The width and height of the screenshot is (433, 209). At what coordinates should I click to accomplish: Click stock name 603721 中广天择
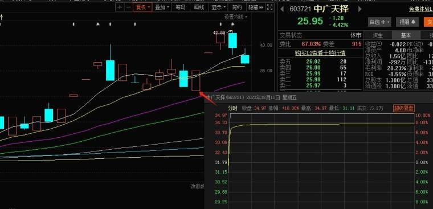[x=319, y=9]
